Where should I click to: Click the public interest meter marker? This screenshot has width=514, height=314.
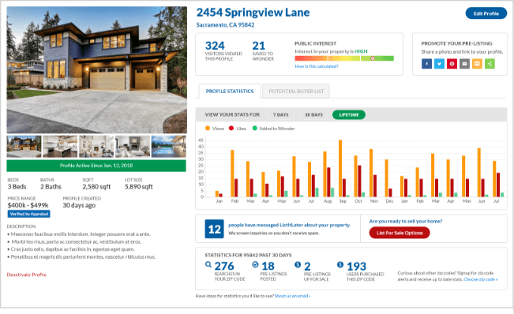click(373, 58)
